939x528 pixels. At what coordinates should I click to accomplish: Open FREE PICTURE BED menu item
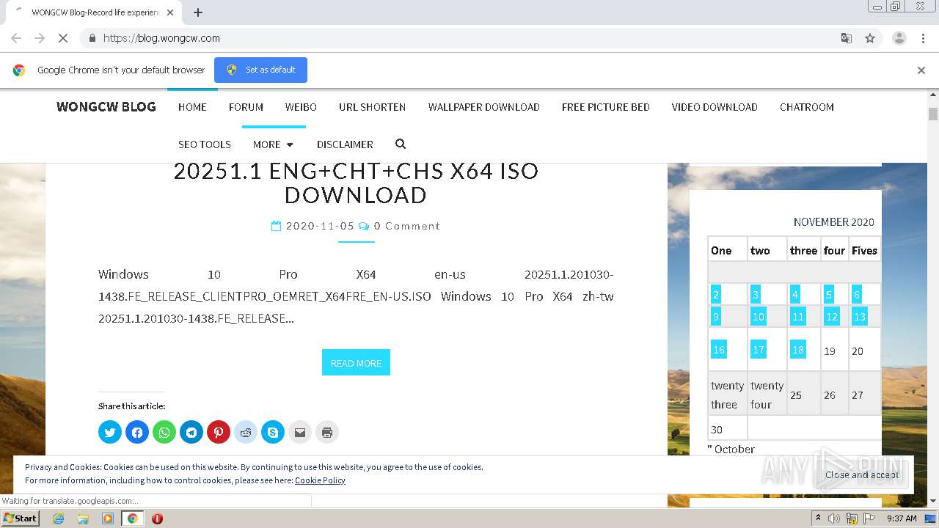pyautogui.click(x=606, y=107)
